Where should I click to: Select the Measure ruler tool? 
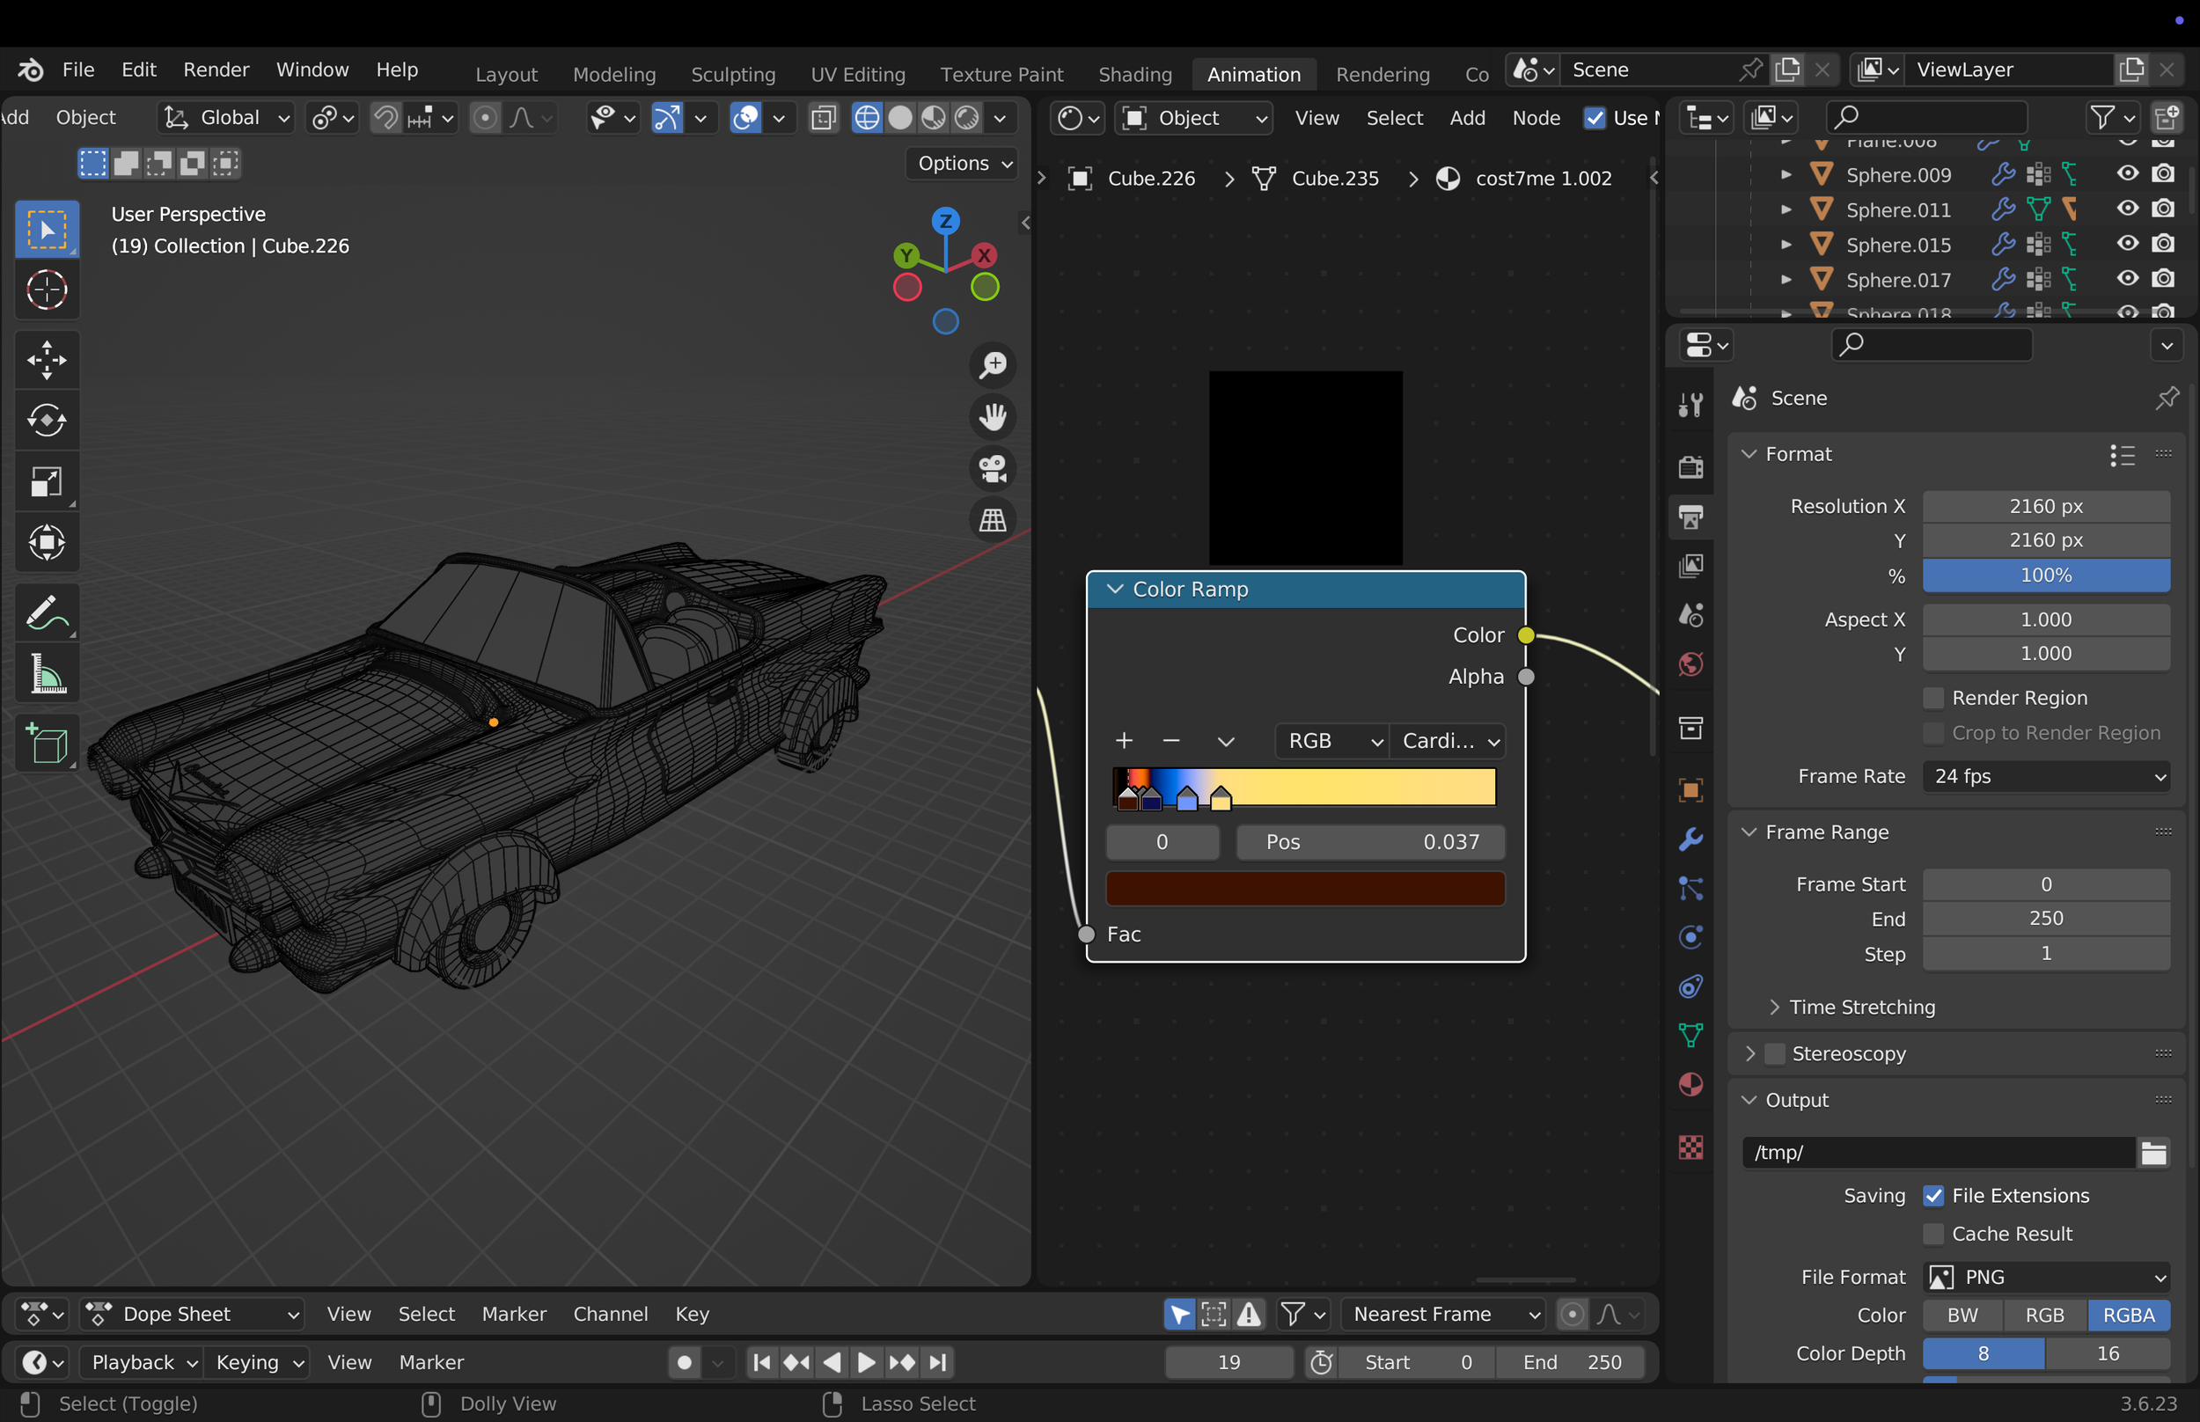tap(46, 674)
